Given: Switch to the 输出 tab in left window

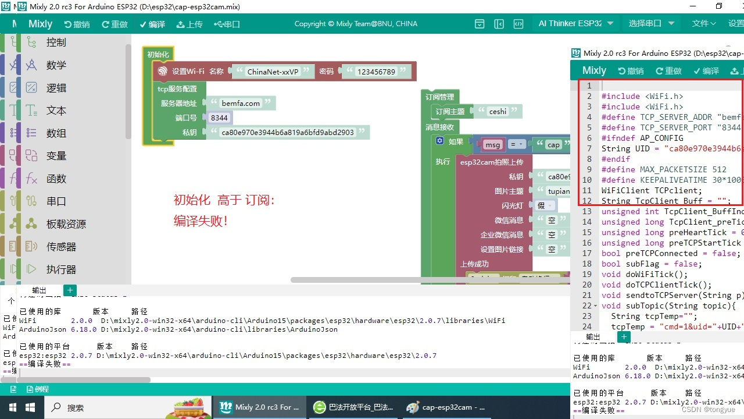Looking at the screenshot, I should pos(39,290).
